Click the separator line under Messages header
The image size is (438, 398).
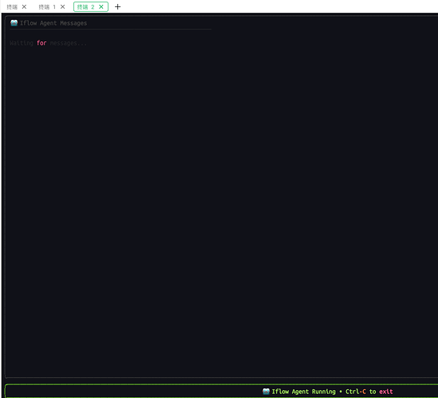pos(111,29)
